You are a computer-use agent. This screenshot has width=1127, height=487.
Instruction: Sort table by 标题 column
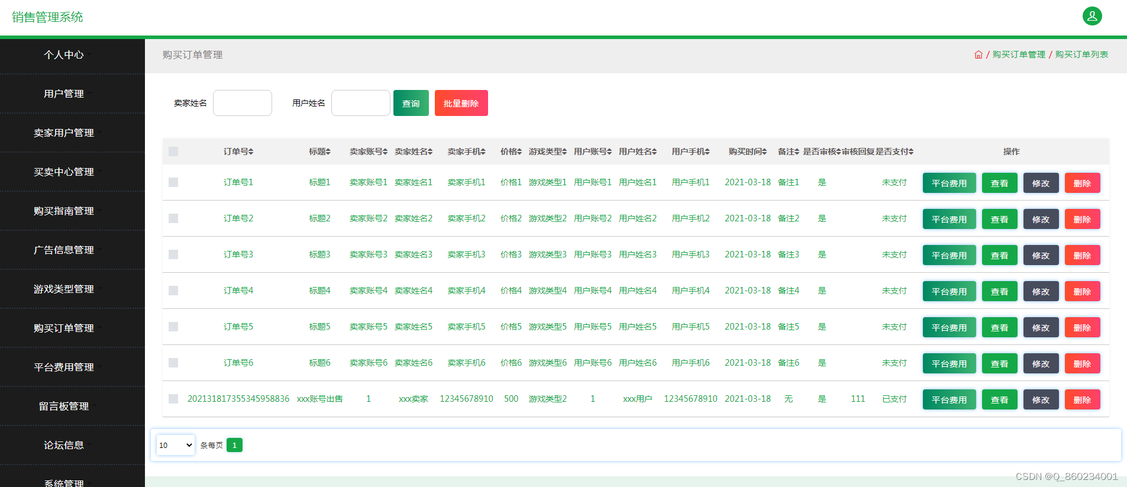(x=319, y=151)
